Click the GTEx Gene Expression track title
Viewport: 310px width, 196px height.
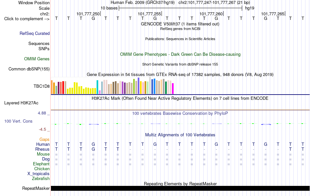(180, 74)
